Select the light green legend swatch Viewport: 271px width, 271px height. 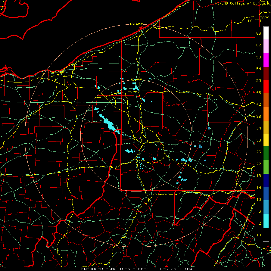(266, 167)
